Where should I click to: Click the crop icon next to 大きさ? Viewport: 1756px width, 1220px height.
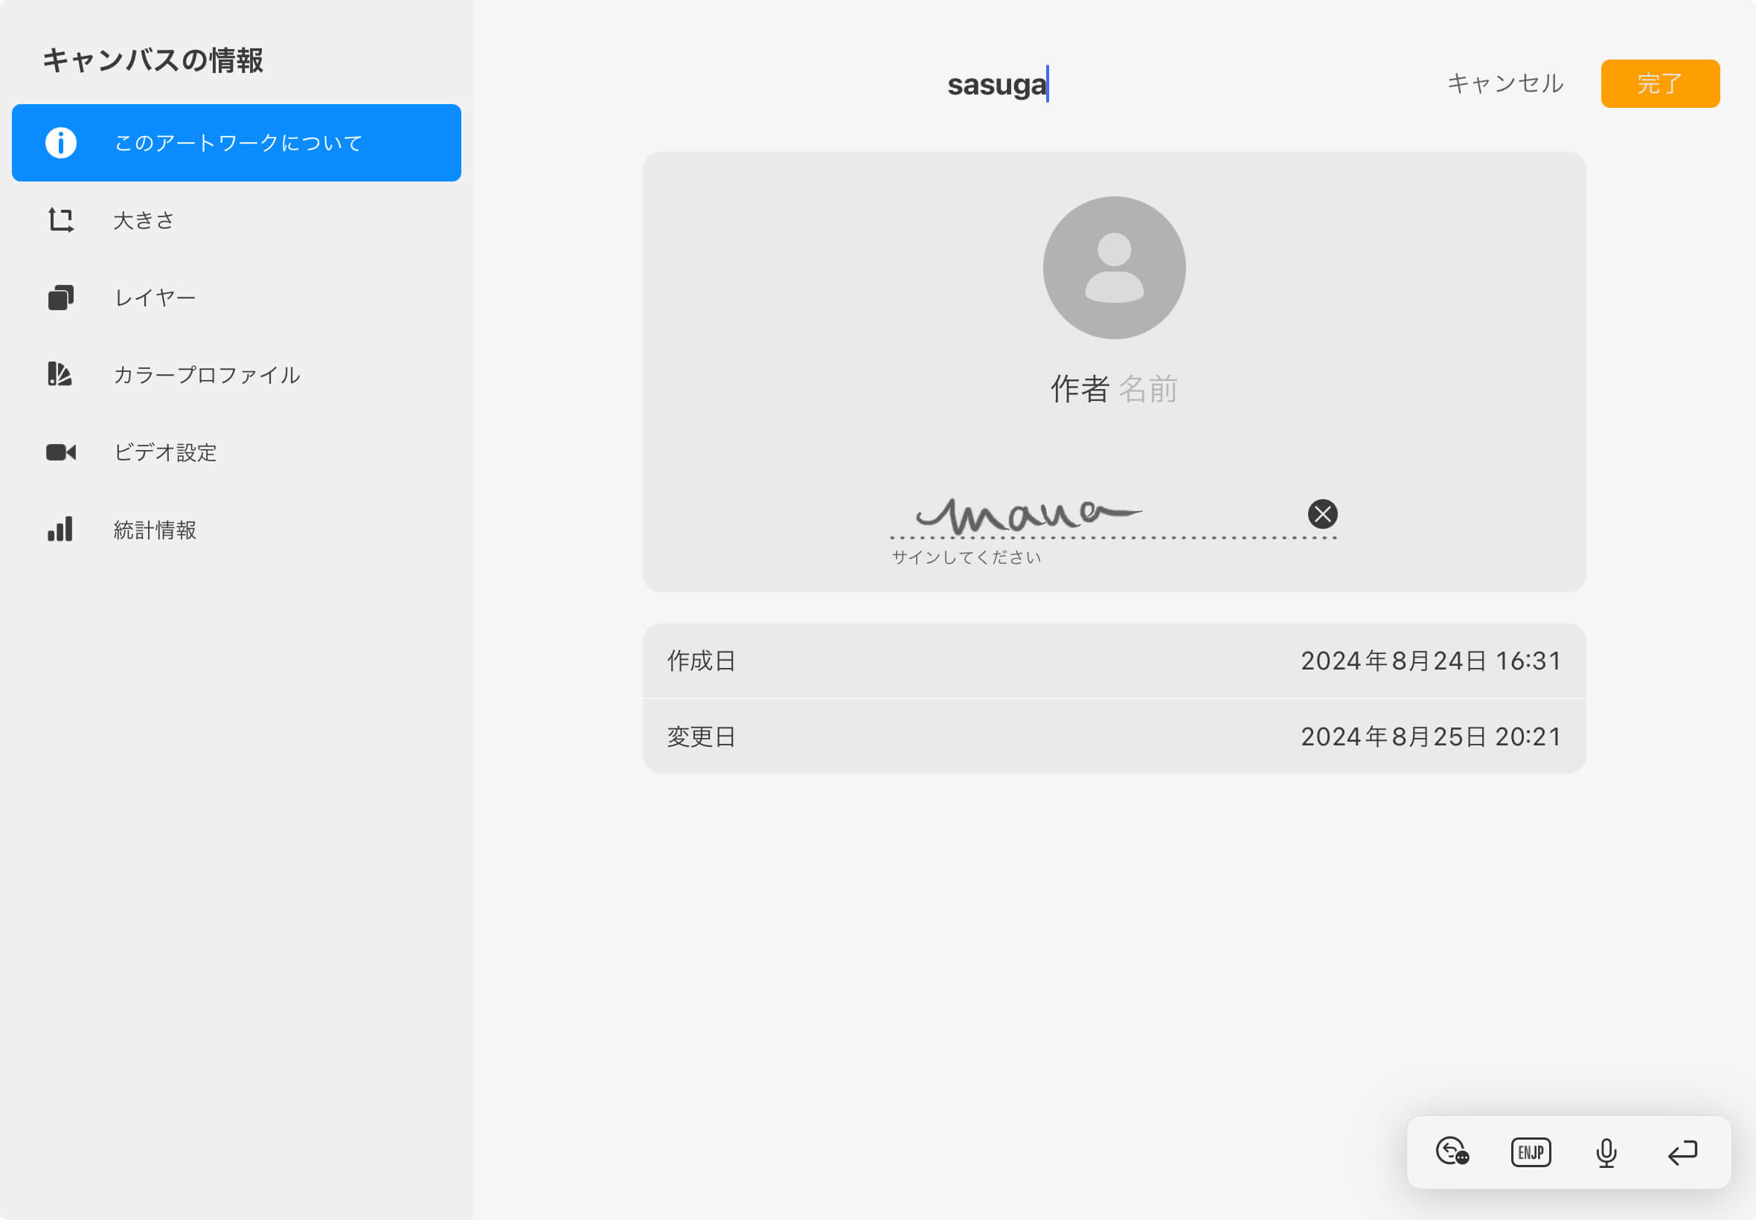point(60,220)
